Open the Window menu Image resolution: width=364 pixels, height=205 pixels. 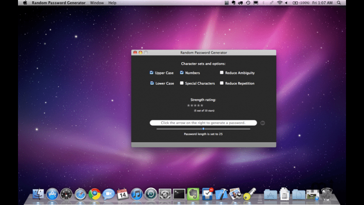(97, 3)
